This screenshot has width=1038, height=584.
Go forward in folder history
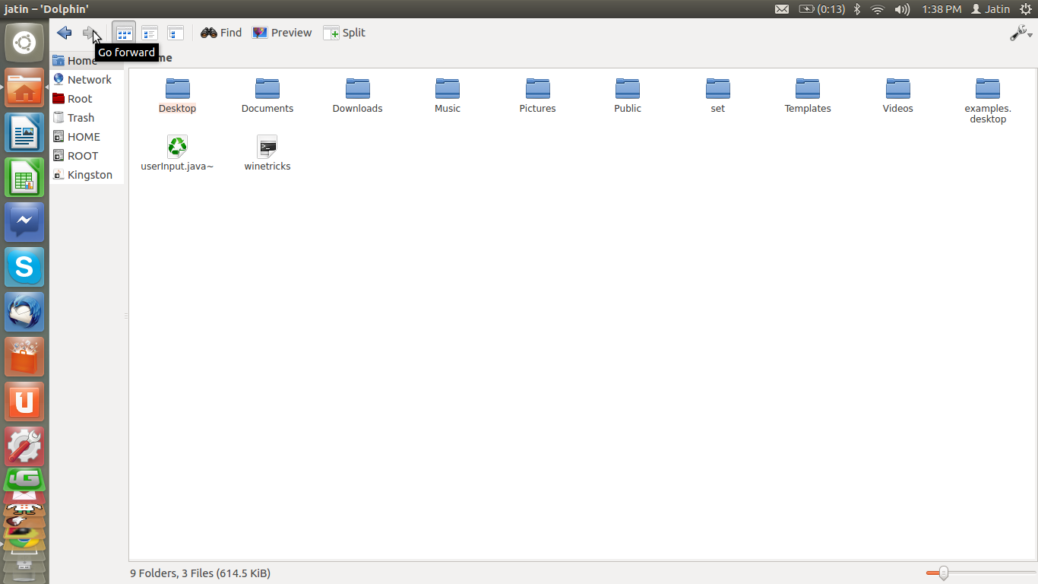pyautogui.click(x=89, y=33)
